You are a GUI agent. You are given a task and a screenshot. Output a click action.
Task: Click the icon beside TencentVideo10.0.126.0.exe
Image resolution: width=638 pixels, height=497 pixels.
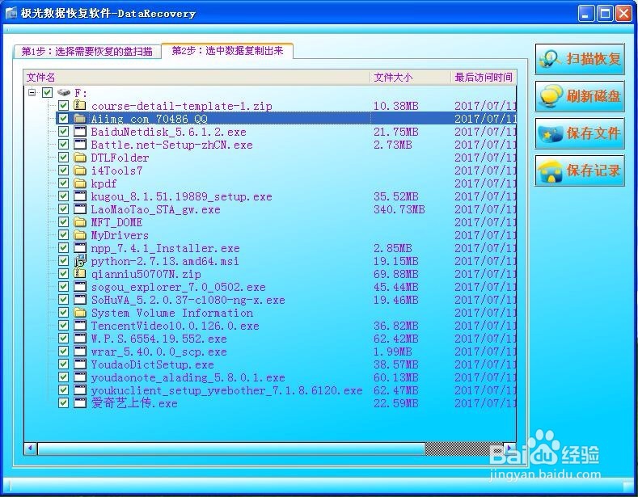[x=80, y=326]
